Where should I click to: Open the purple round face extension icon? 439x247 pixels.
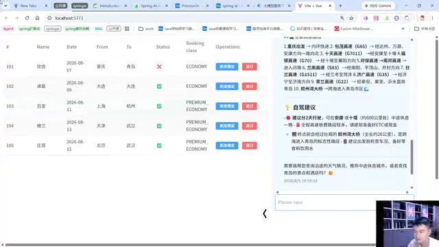click(x=396, y=18)
